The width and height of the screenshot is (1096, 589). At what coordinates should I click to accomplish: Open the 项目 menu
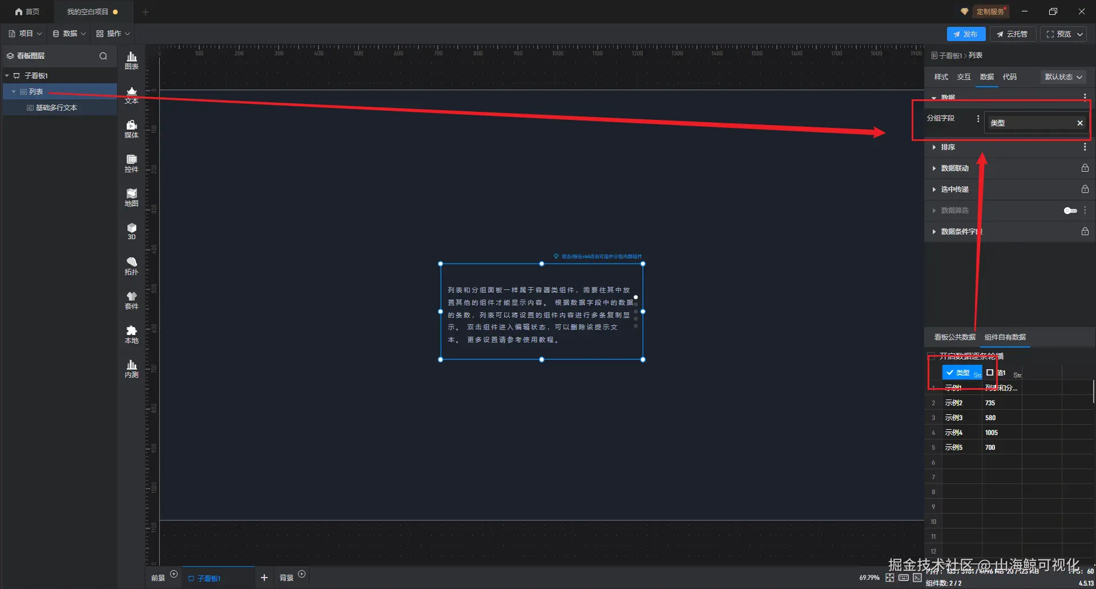(25, 34)
